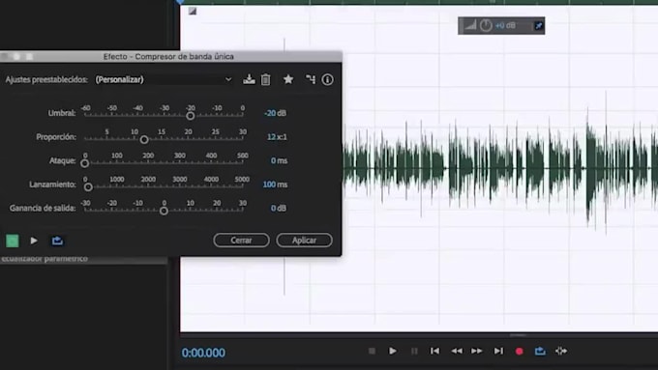Click the HUD volume knob over the waveform
This screenshot has width=658, height=370.
tap(486, 25)
